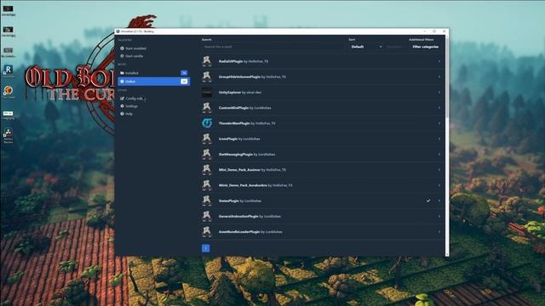Expand the StatesPlugin row chevron
Screen dimensions: 545x306
click(439, 201)
